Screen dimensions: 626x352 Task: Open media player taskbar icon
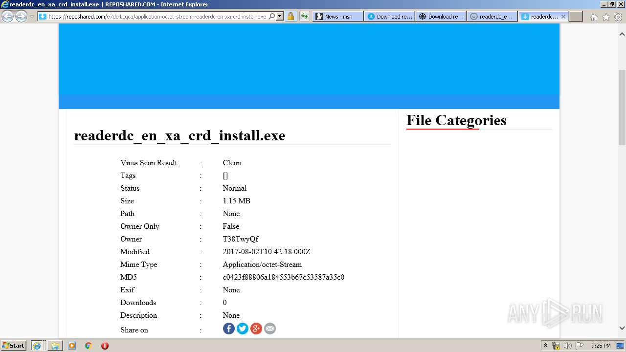pyautogui.click(x=72, y=346)
